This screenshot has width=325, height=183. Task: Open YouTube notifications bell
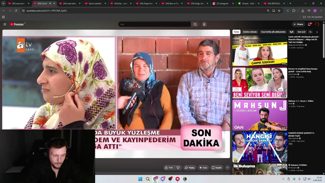(309, 24)
